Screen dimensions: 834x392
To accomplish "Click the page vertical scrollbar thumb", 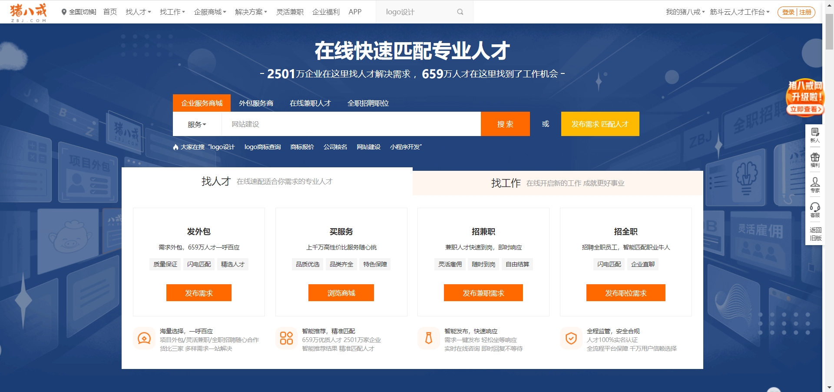I will [x=829, y=32].
